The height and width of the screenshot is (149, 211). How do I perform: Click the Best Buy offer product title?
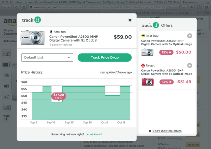pos(166,43)
